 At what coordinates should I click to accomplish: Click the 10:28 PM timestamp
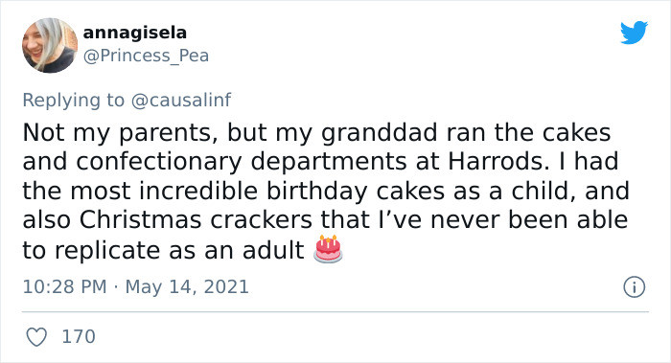tap(64, 286)
